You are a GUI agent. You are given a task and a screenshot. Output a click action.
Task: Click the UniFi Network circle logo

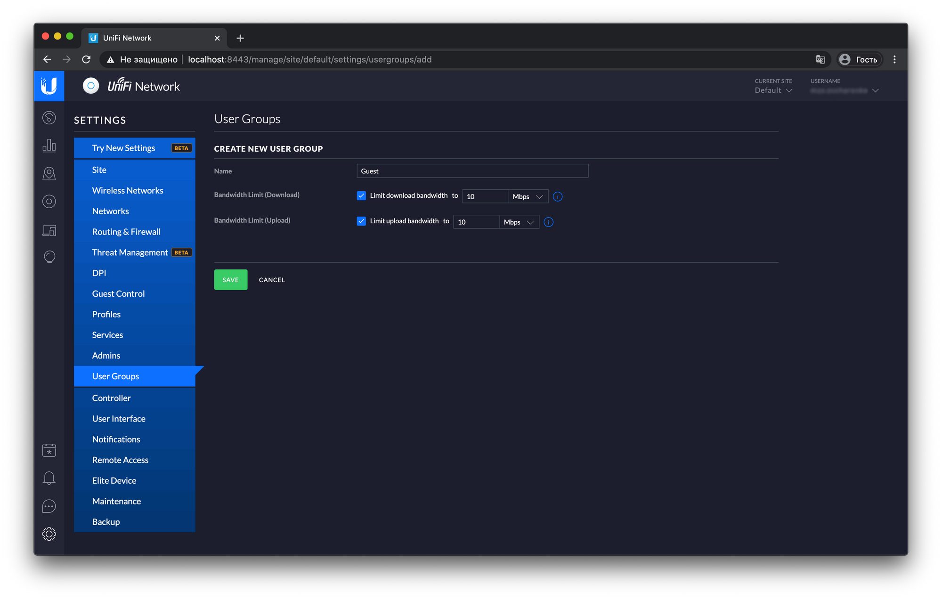pyautogui.click(x=91, y=86)
